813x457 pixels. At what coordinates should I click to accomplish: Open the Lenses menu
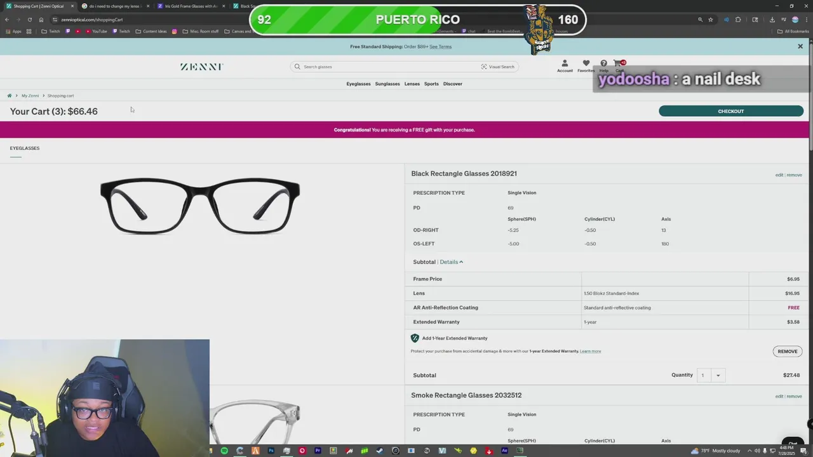(412, 84)
